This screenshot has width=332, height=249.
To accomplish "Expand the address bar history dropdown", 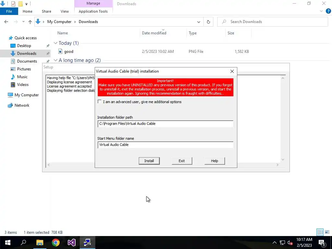I will click(x=199, y=22).
